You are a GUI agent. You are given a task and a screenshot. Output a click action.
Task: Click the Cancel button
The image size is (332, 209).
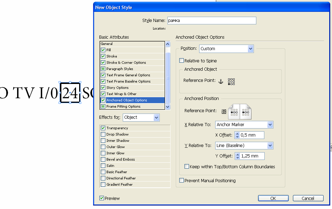(308, 198)
